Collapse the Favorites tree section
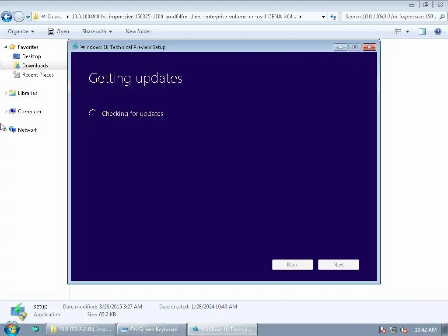 [5, 47]
